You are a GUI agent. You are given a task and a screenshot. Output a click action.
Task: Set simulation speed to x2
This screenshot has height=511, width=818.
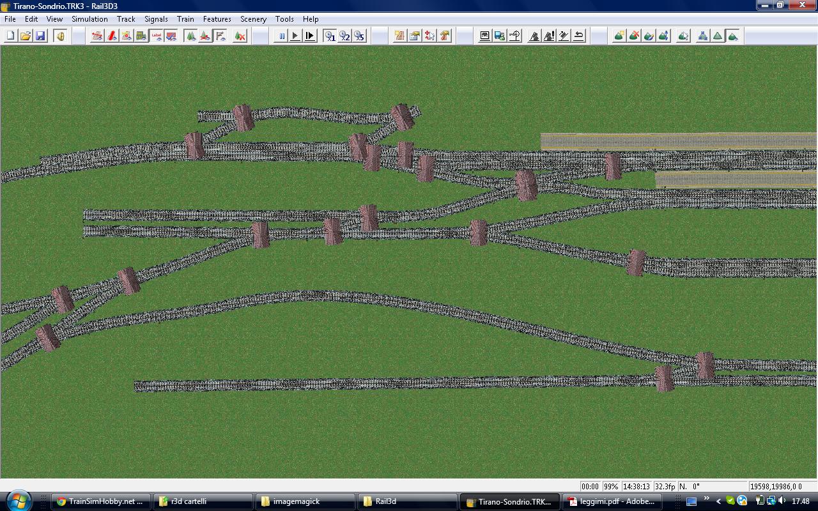tap(344, 36)
